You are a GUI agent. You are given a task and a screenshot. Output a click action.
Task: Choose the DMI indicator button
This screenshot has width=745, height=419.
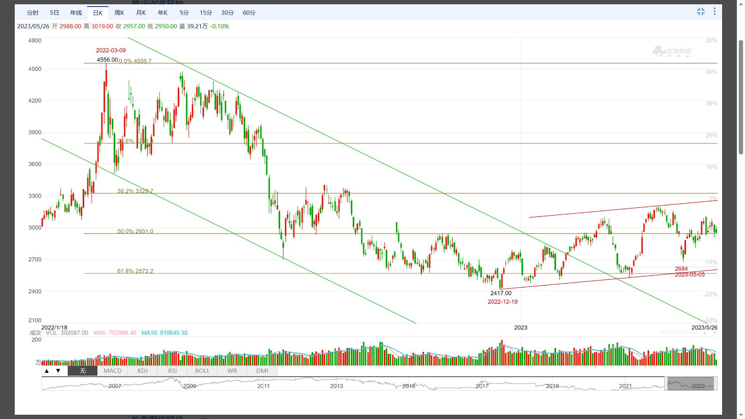click(x=262, y=371)
